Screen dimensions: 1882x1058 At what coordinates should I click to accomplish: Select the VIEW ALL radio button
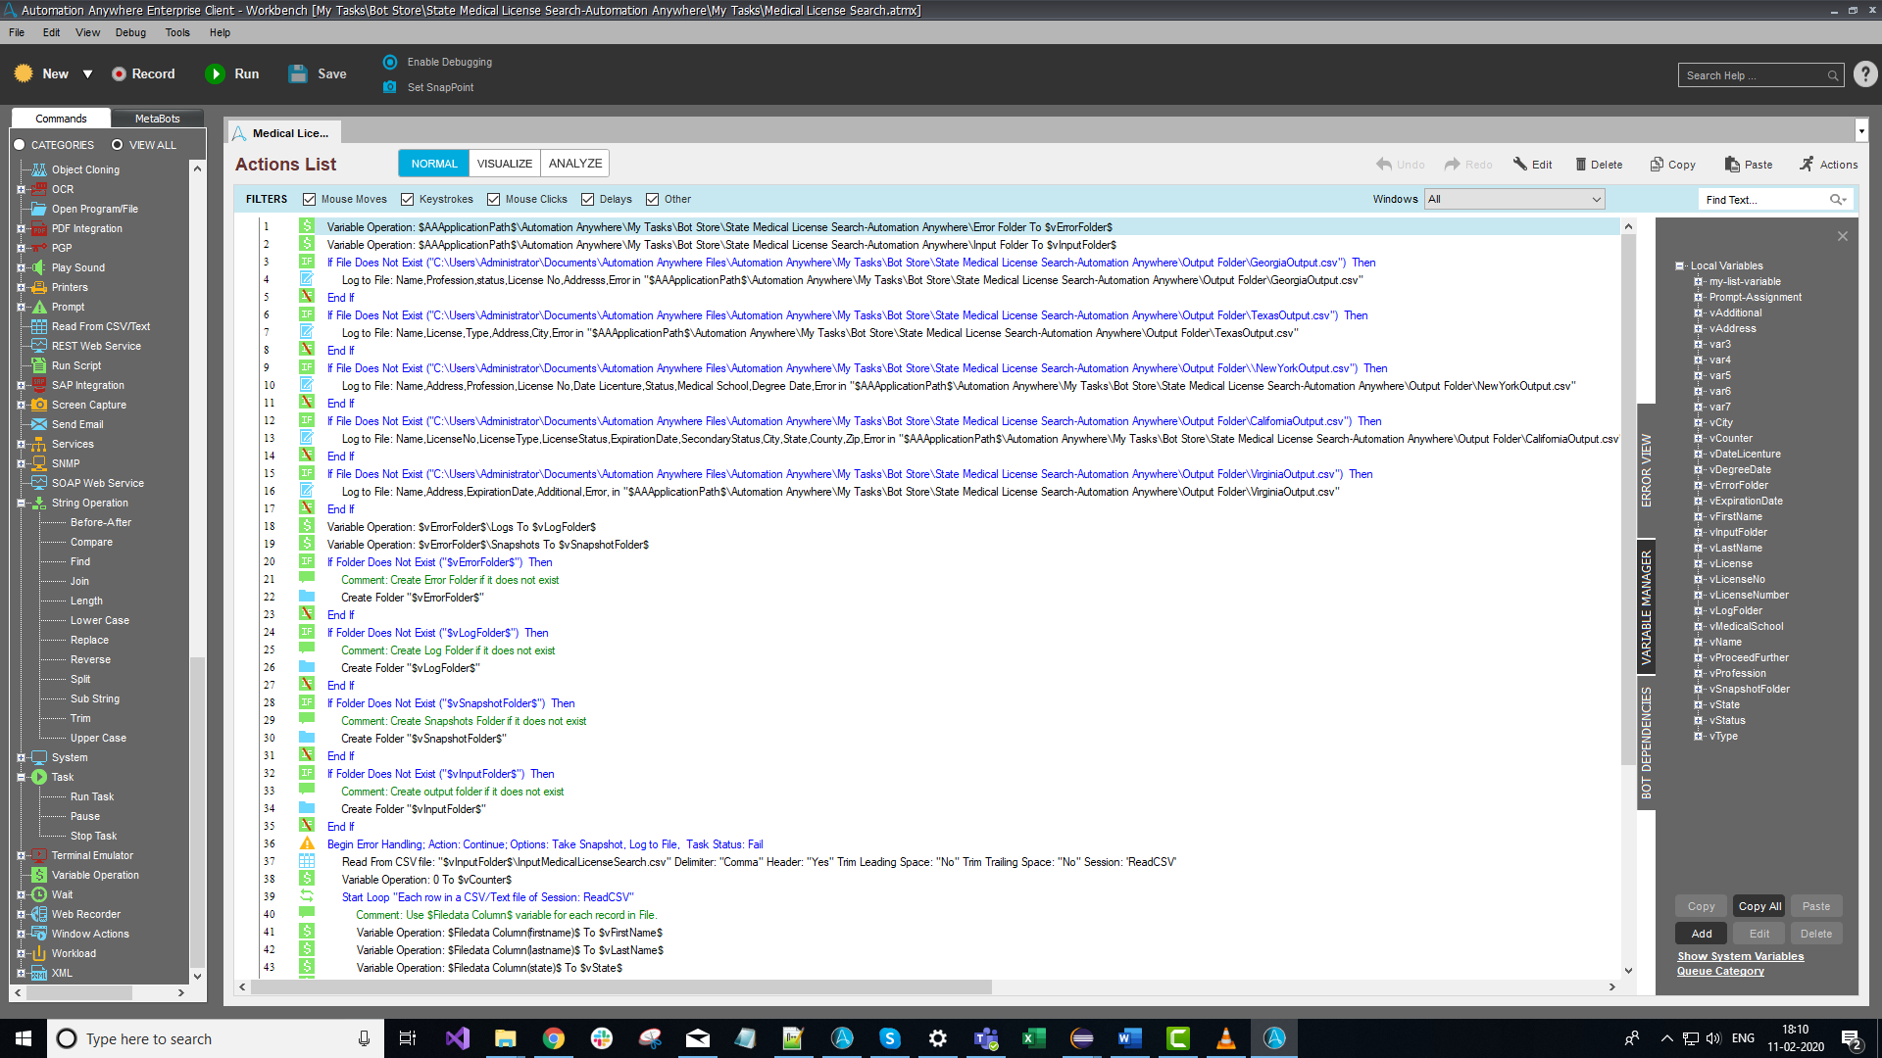point(118,145)
